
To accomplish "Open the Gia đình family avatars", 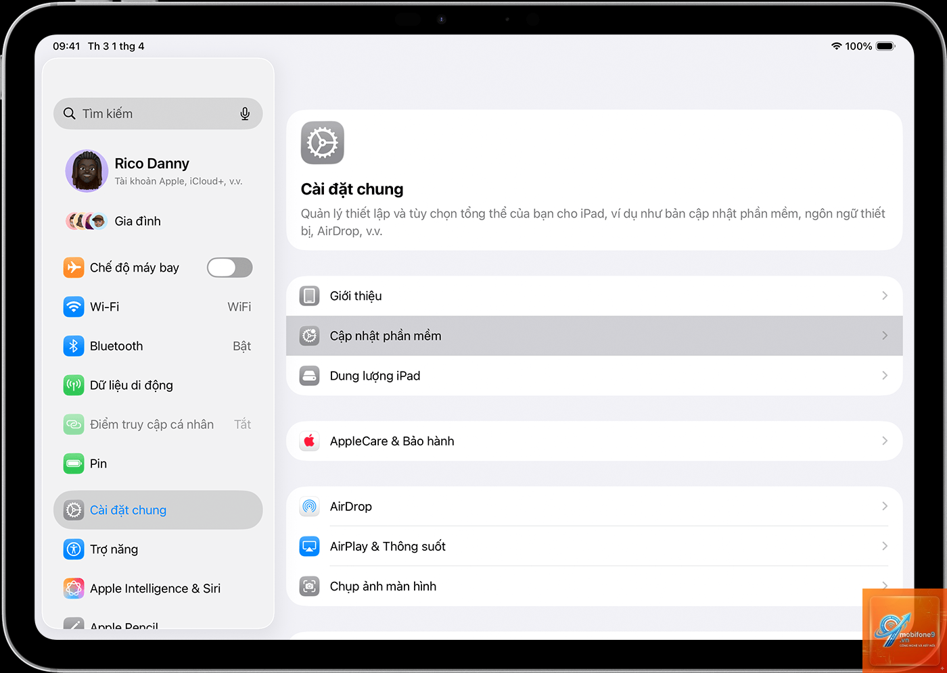I will tap(87, 221).
